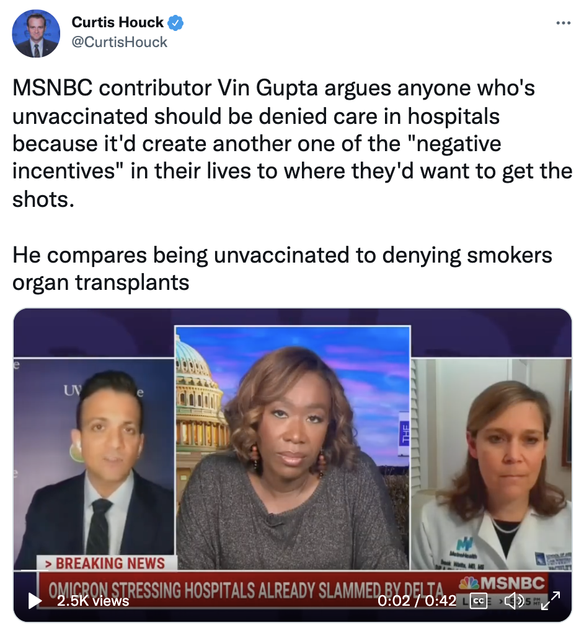Expand the video to fullscreen
584x633 pixels.
[551, 600]
